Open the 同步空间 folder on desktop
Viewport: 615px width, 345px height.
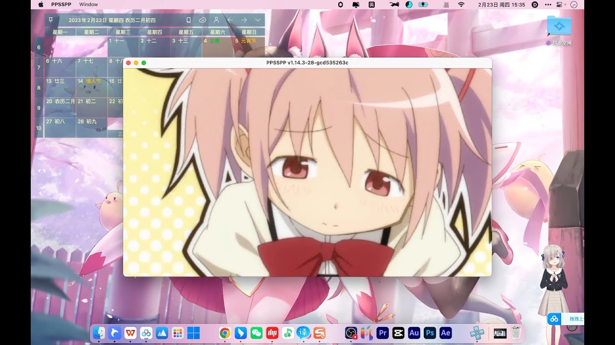[559, 31]
